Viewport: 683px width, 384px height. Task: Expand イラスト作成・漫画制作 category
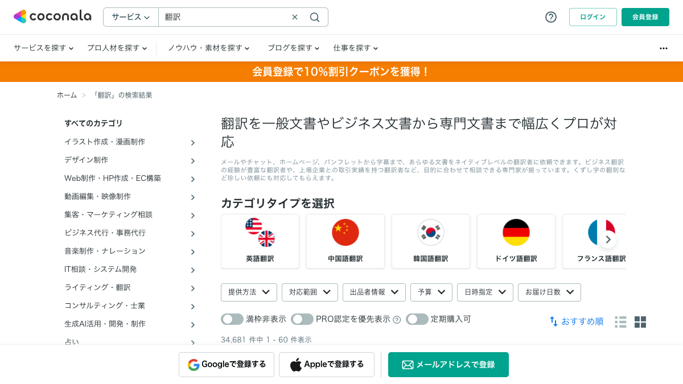click(x=130, y=142)
